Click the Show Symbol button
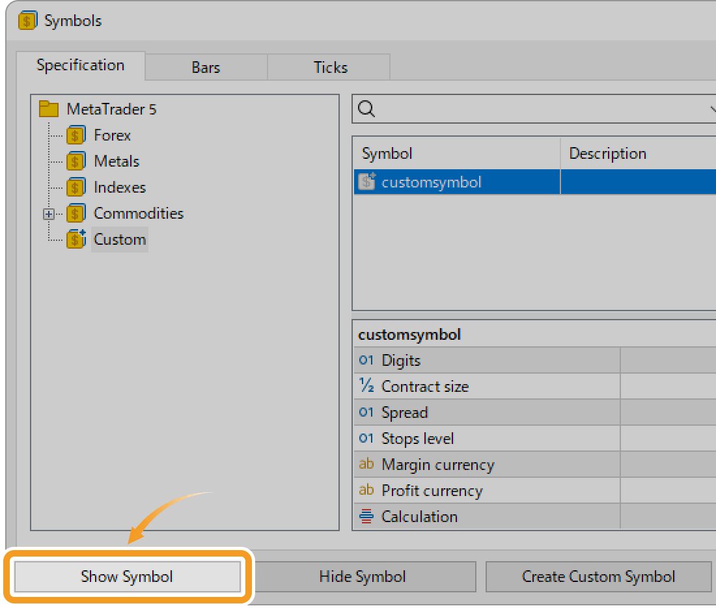Viewport: 716px width, 608px height. tap(128, 577)
